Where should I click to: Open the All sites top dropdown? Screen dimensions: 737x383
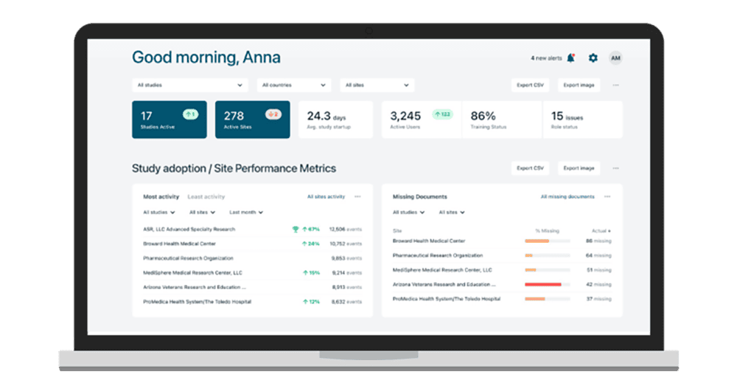(x=377, y=85)
